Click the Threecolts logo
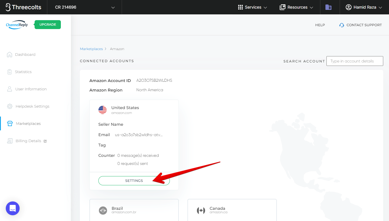This screenshot has width=389, height=221. tap(23, 7)
